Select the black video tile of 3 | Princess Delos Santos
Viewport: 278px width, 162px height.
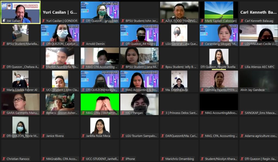(x=179, y=103)
